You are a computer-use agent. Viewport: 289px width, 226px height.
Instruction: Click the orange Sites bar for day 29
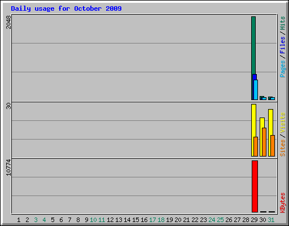point(256,146)
